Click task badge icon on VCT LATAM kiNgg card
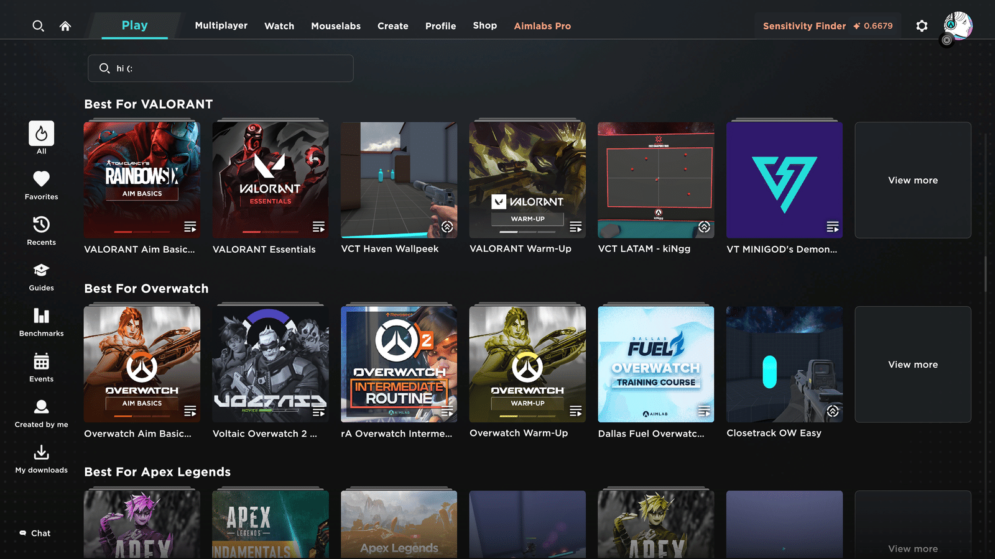Screen dimensions: 995x559 coord(704,227)
